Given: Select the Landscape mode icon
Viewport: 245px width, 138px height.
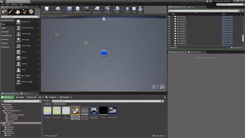Looking at the screenshot, I should 18,12.
